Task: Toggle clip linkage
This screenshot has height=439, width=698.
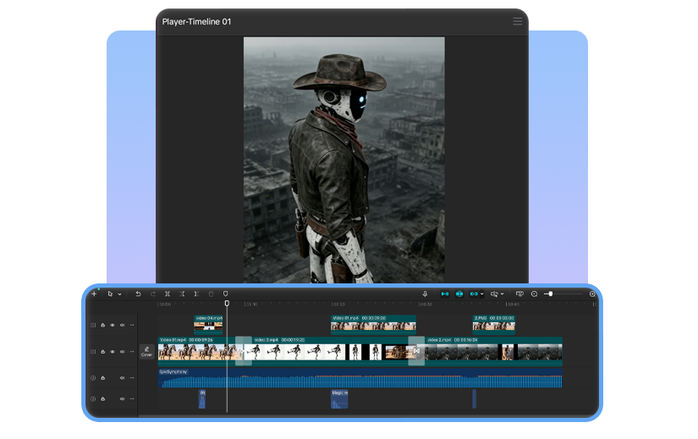Action: 474,294
